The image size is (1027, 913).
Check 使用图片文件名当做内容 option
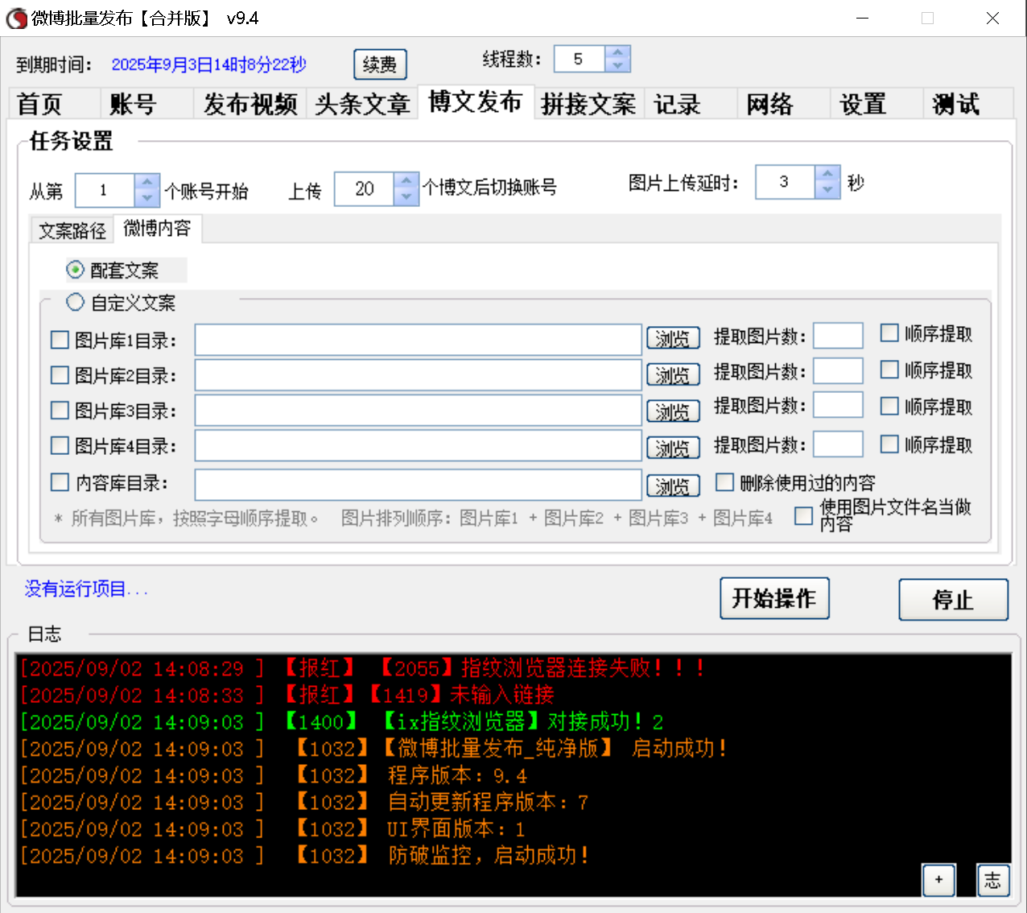(803, 516)
